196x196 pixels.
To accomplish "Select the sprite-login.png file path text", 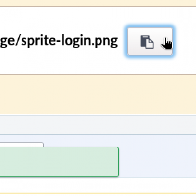I will click(59, 41).
